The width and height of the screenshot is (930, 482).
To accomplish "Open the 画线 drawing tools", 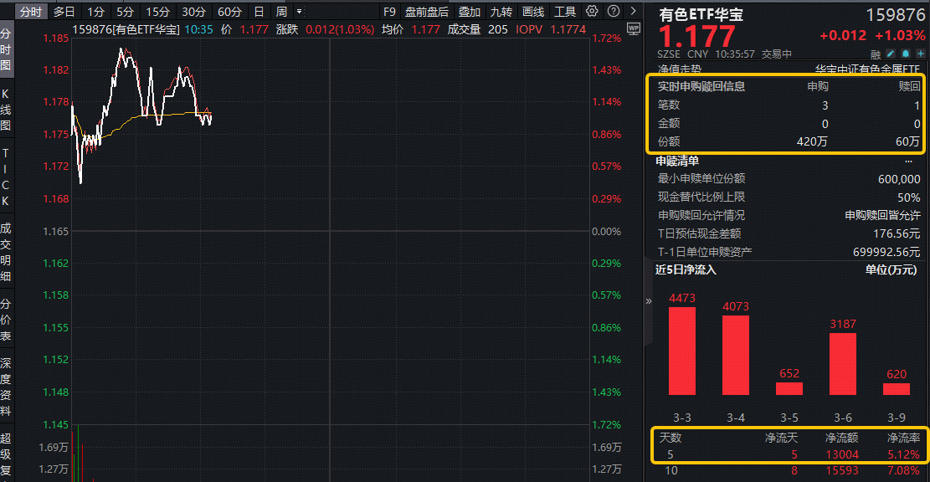I will [x=533, y=12].
